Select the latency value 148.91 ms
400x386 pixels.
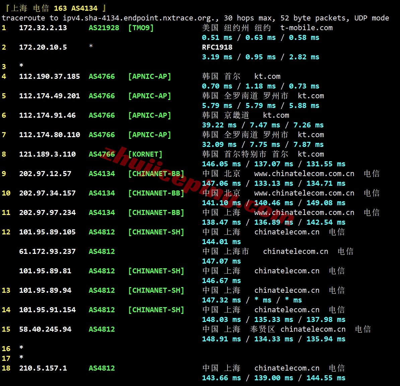221,339
